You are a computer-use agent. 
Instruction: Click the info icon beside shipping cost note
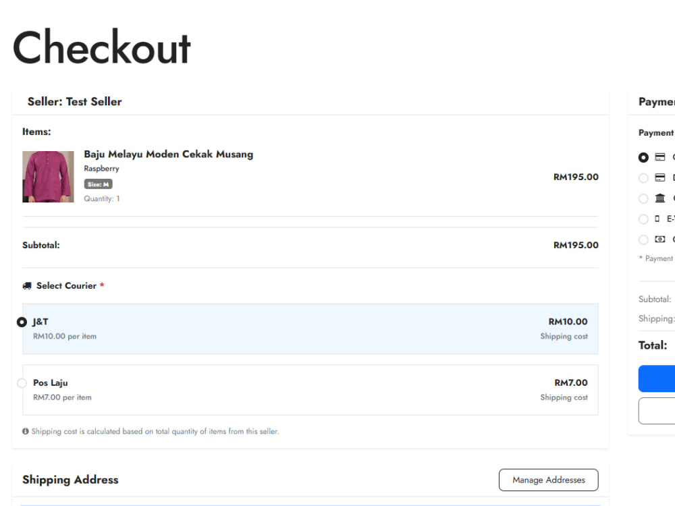click(26, 431)
